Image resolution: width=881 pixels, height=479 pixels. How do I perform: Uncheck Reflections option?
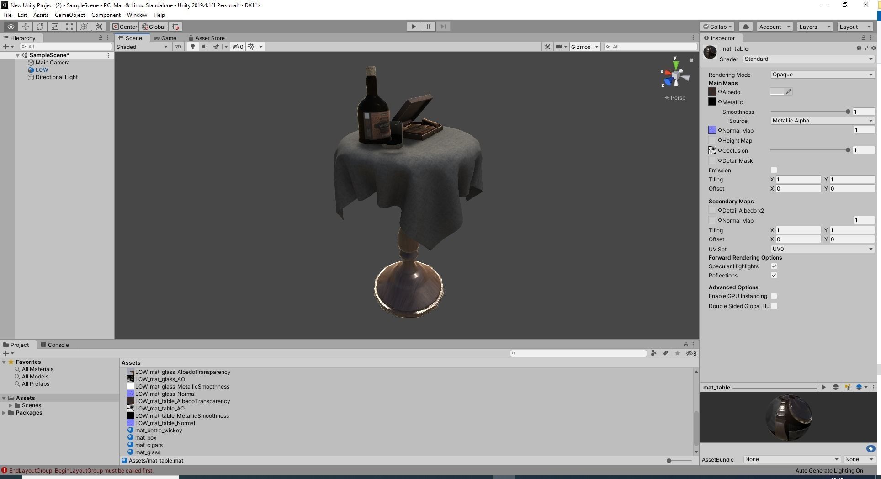774,276
